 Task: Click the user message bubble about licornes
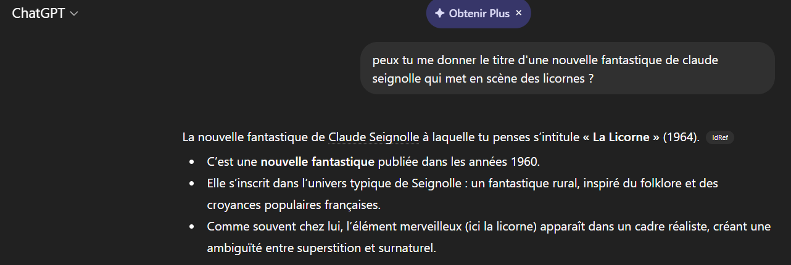coord(567,69)
